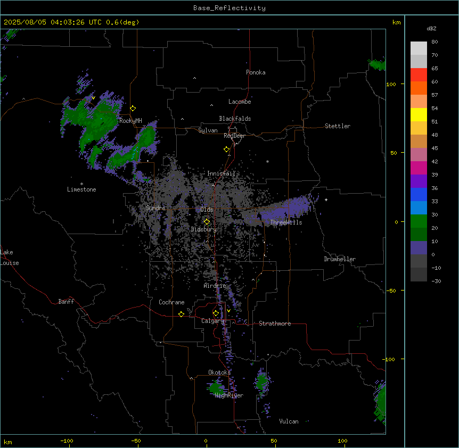Click the Didsbury town label
Screen dimensions: 459x448
pyautogui.click(x=204, y=229)
